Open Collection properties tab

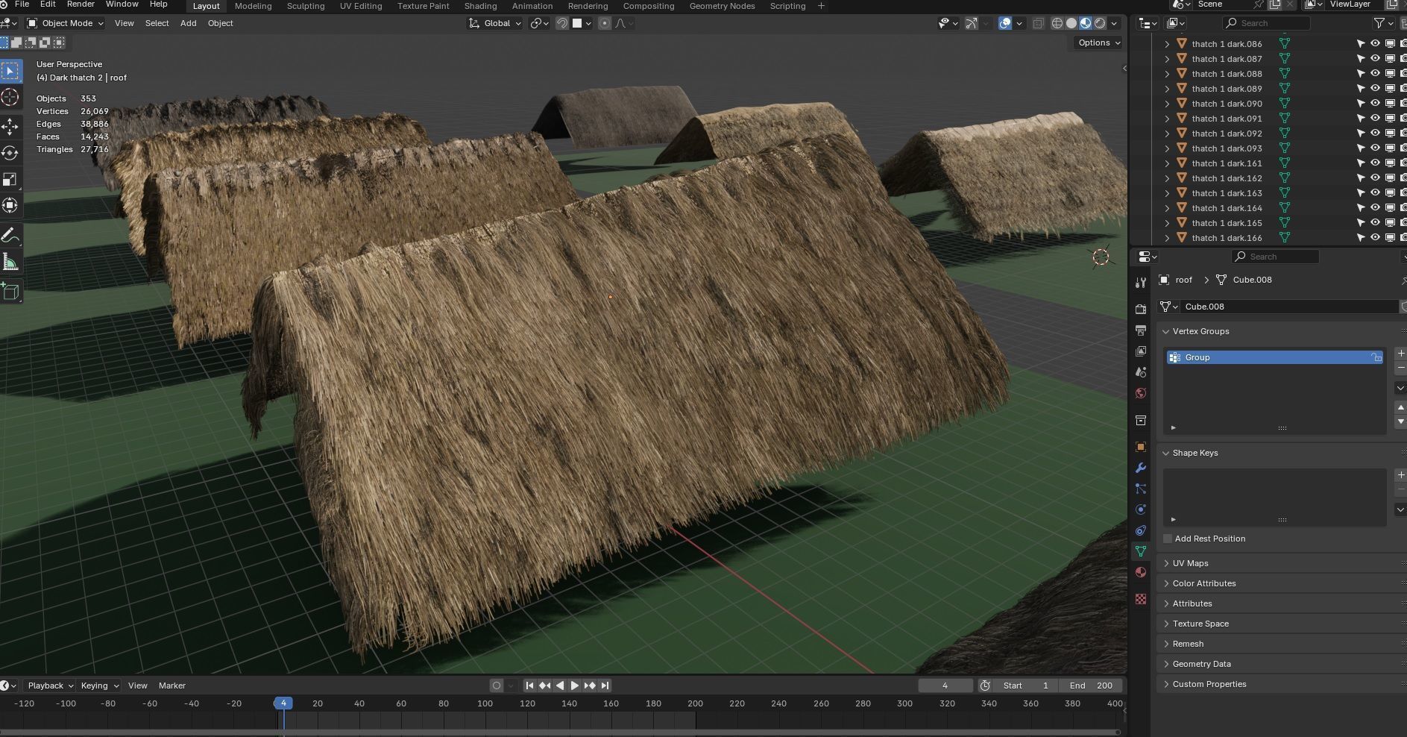pyautogui.click(x=1140, y=420)
